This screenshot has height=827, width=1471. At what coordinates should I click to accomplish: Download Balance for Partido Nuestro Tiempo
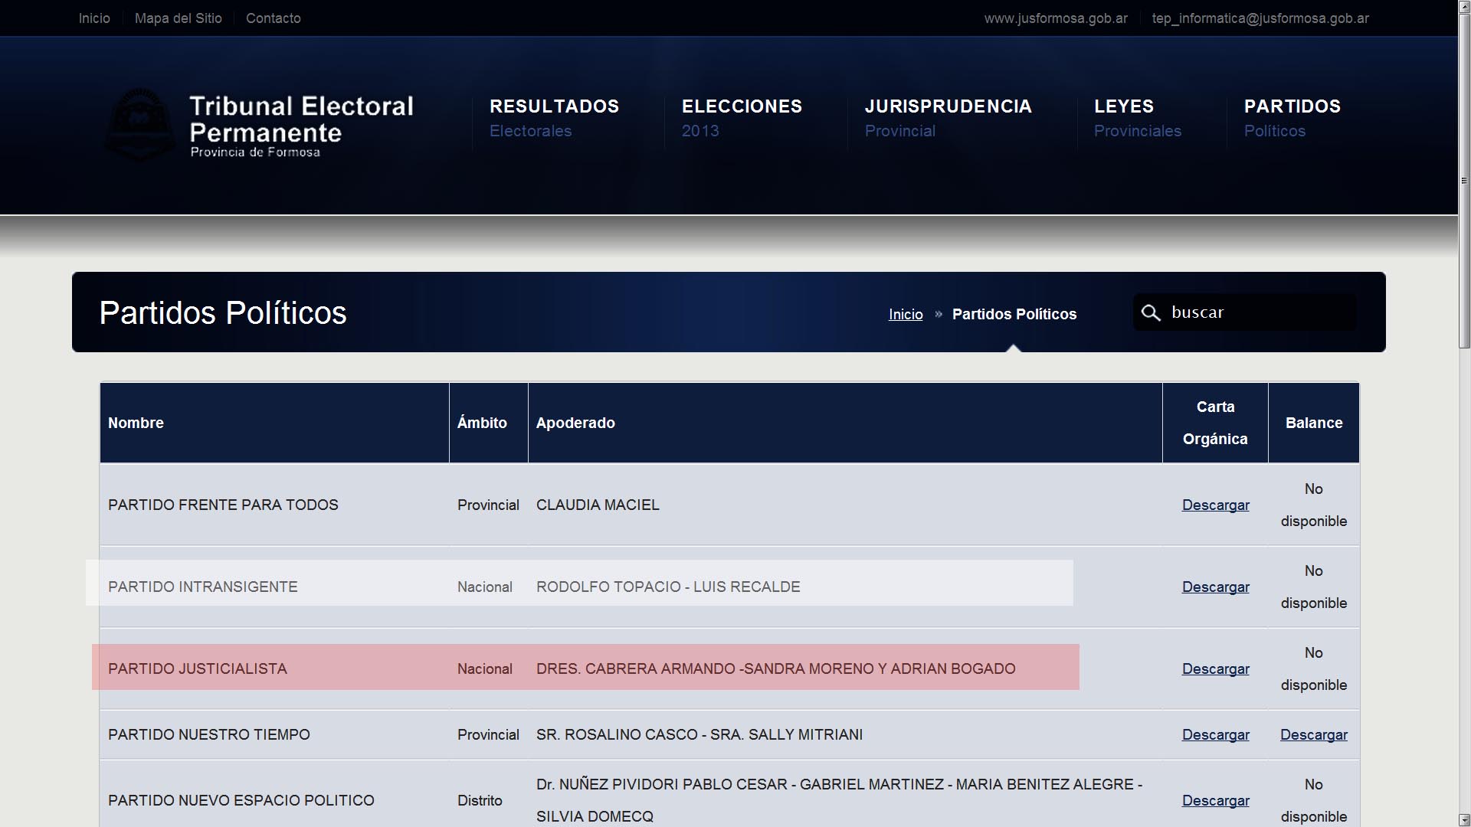click(1313, 735)
